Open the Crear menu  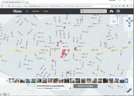tap(46, 11)
